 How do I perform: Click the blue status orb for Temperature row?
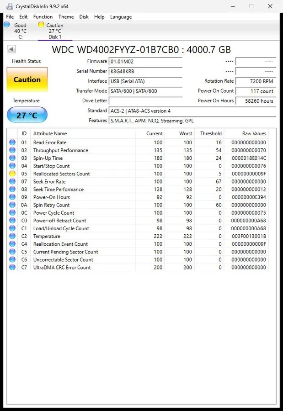pyautogui.click(x=12, y=236)
